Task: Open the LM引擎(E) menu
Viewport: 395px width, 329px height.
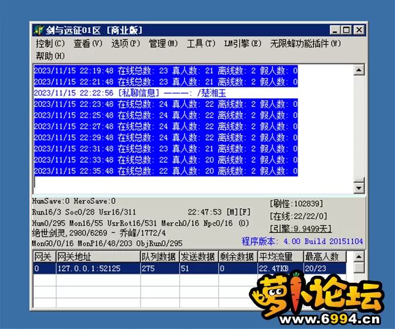Action: point(243,43)
